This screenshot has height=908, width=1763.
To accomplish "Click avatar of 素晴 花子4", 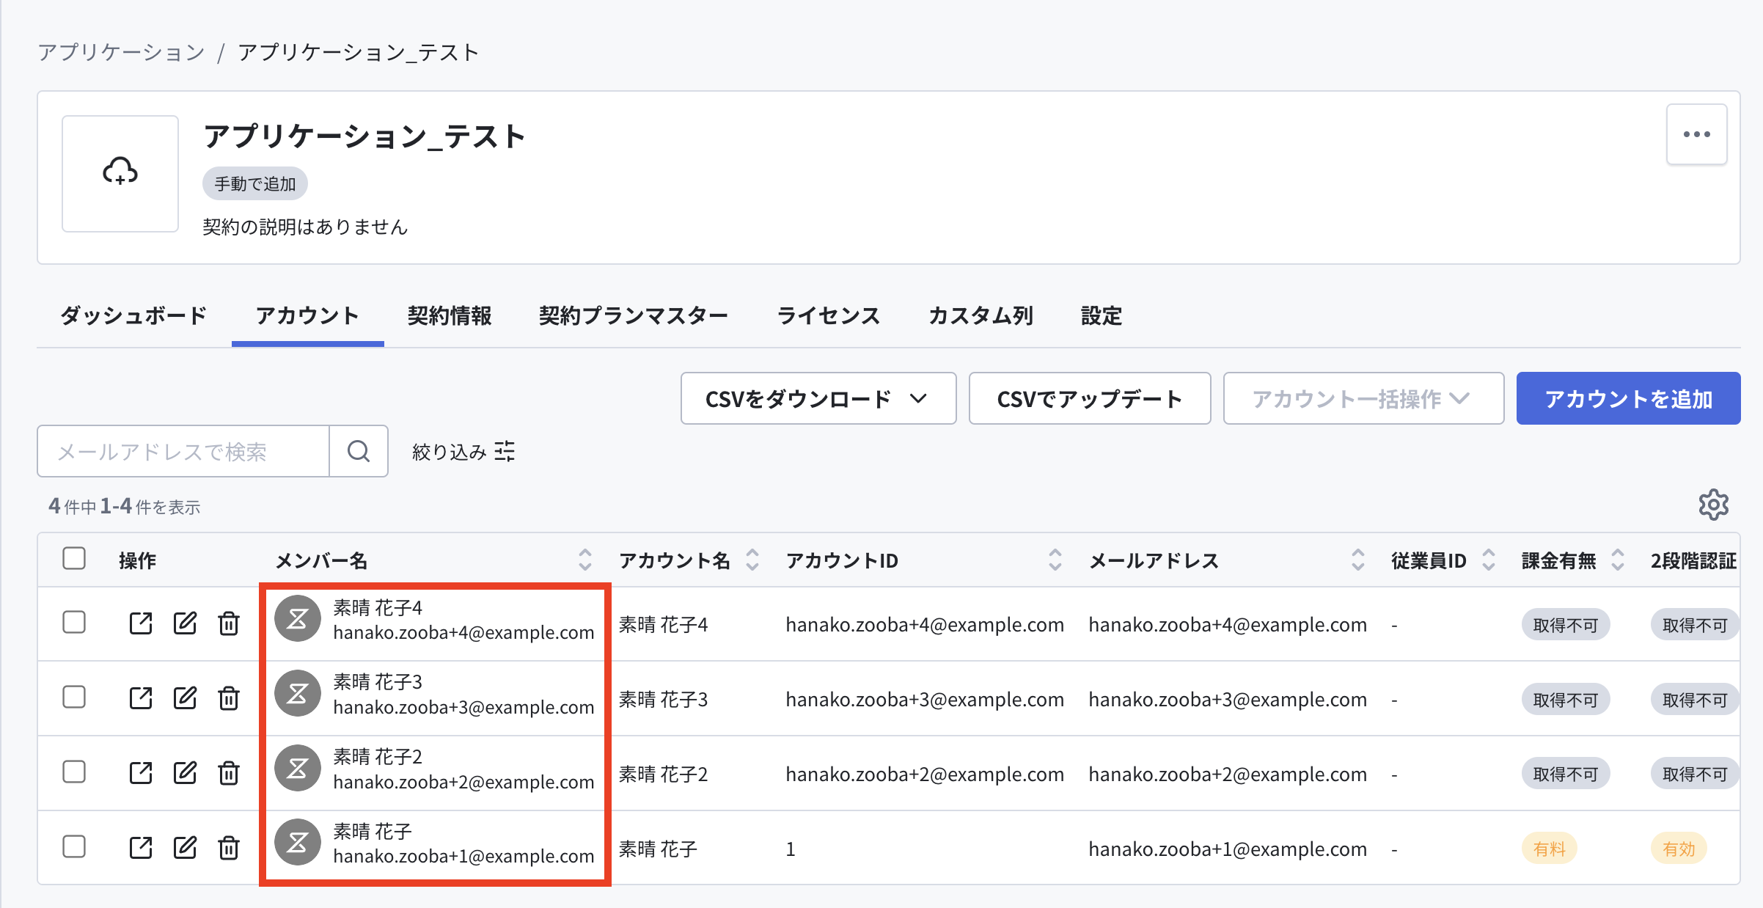I will [x=298, y=619].
